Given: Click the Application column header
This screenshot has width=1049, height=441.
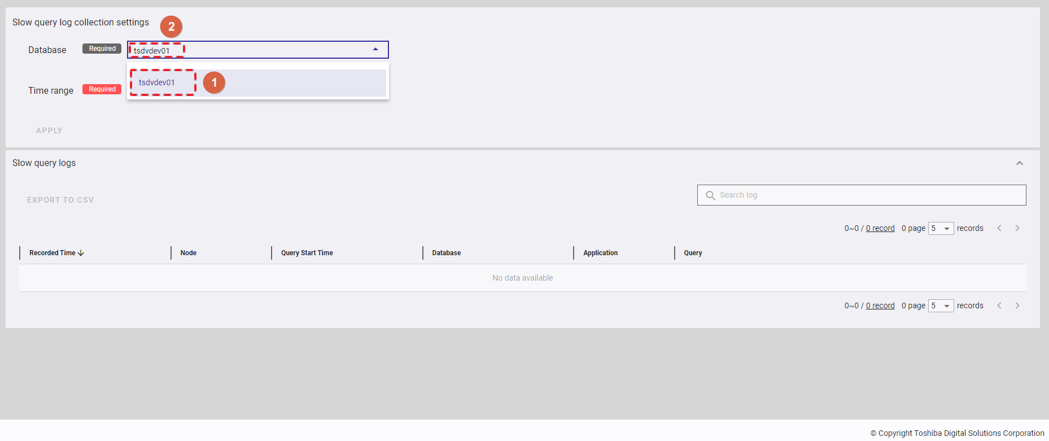Looking at the screenshot, I should (x=600, y=253).
